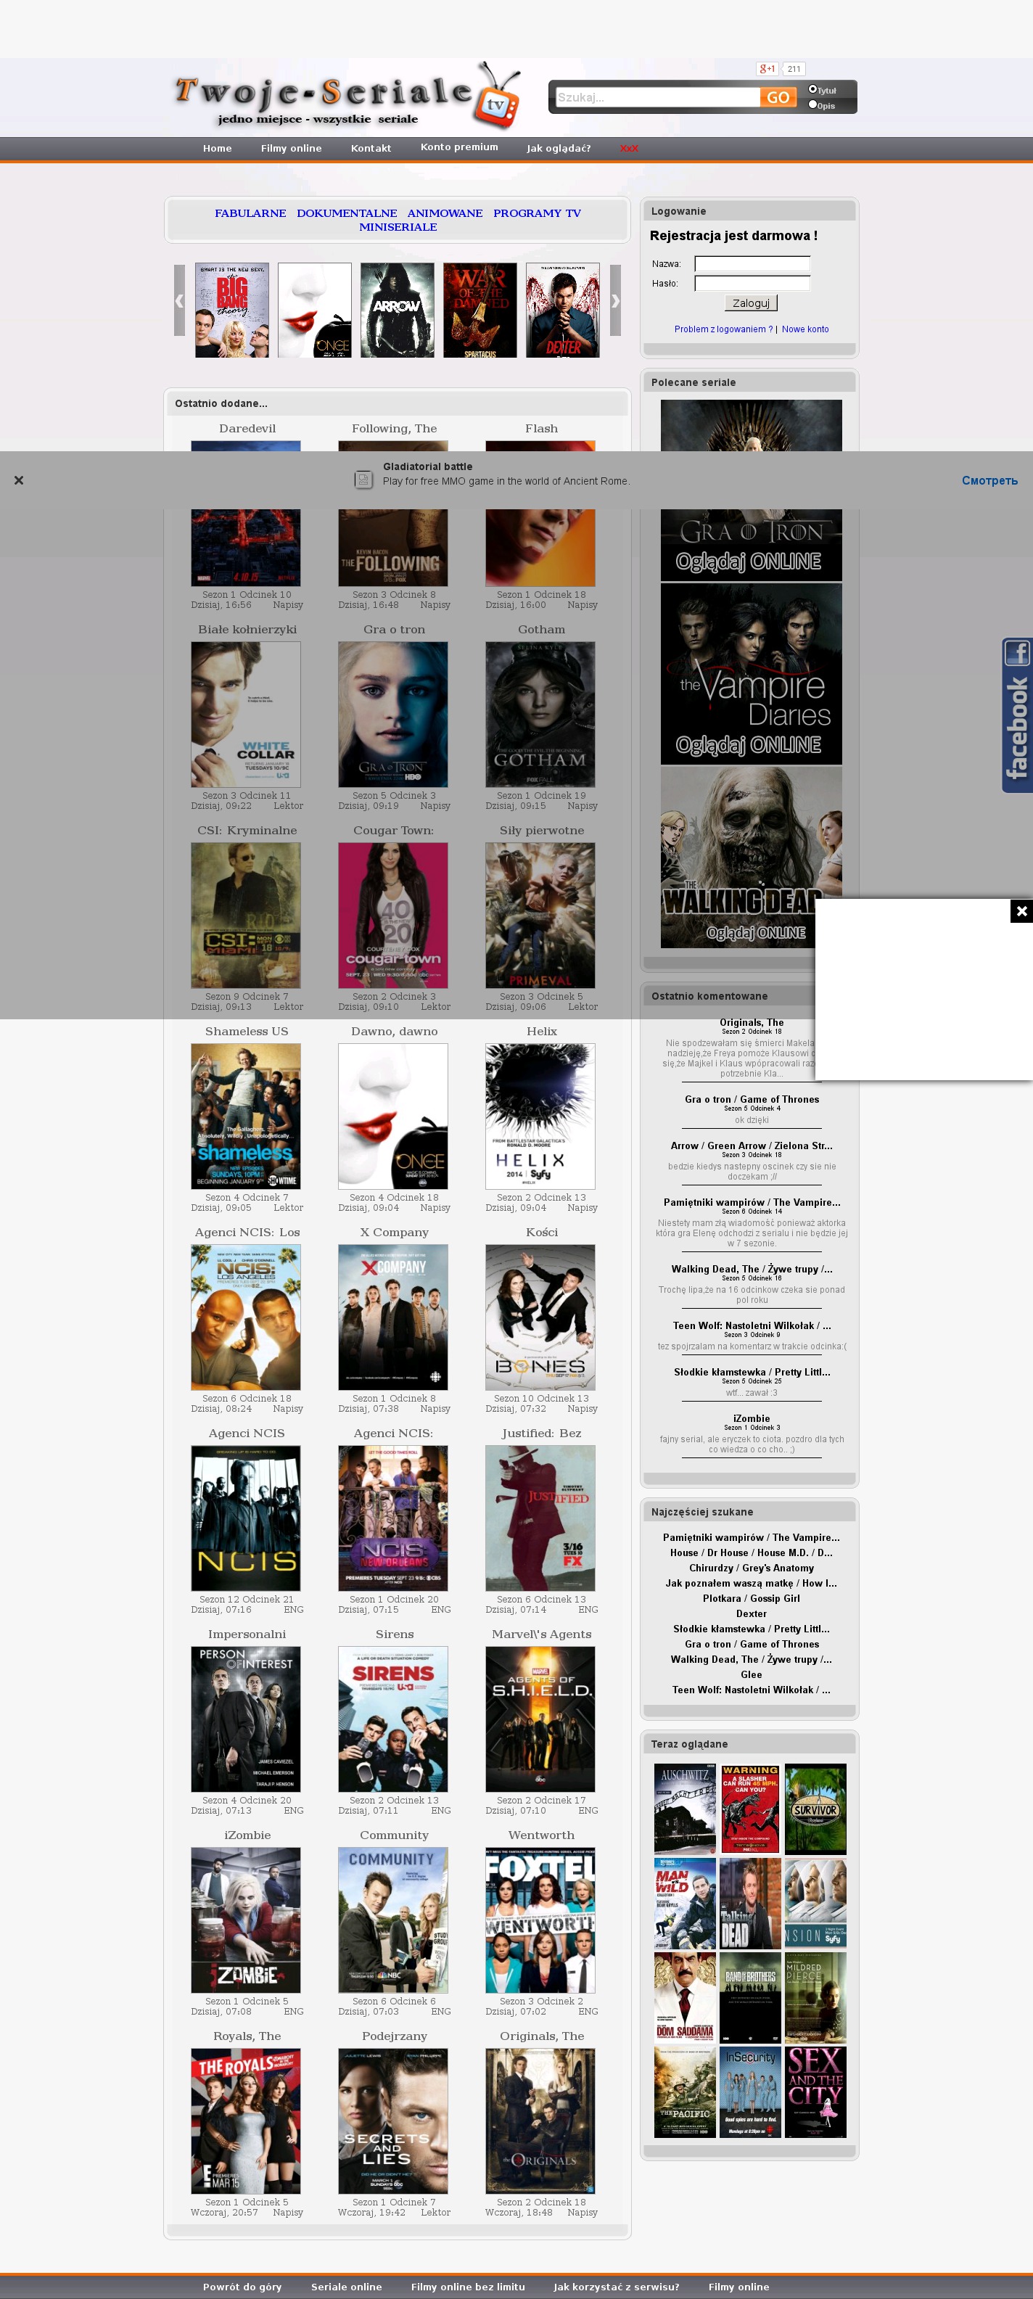Focus the Nazwa login field

point(752,263)
